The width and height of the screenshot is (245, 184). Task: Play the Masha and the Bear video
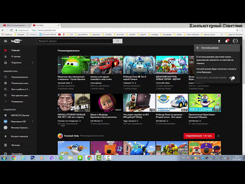click(x=107, y=103)
